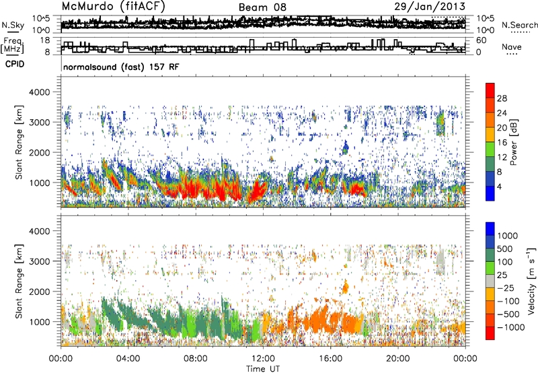Click the dotted line sample under 'Nave'

pyautogui.click(x=512, y=55)
